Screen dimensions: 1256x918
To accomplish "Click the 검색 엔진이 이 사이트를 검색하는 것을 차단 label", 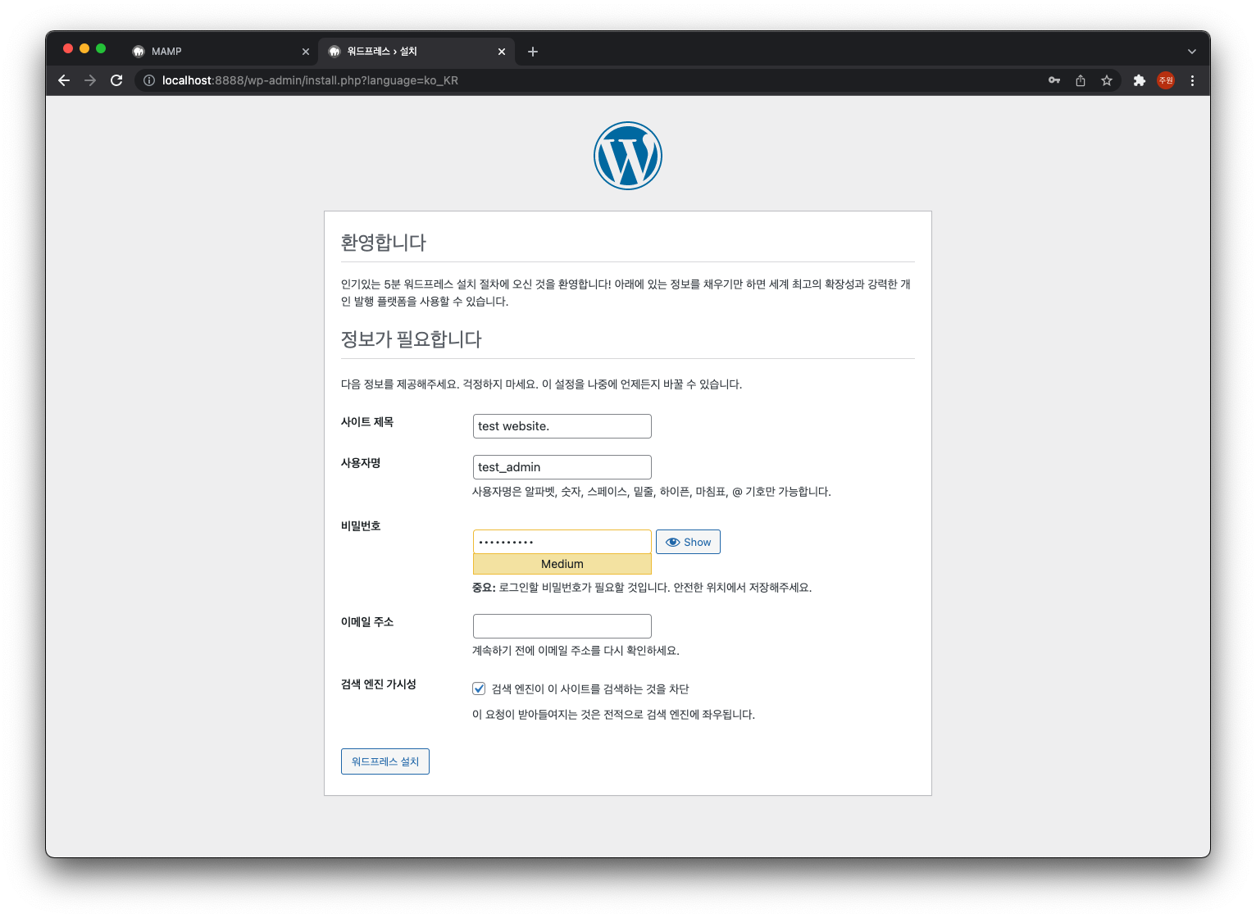I will coord(590,689).
